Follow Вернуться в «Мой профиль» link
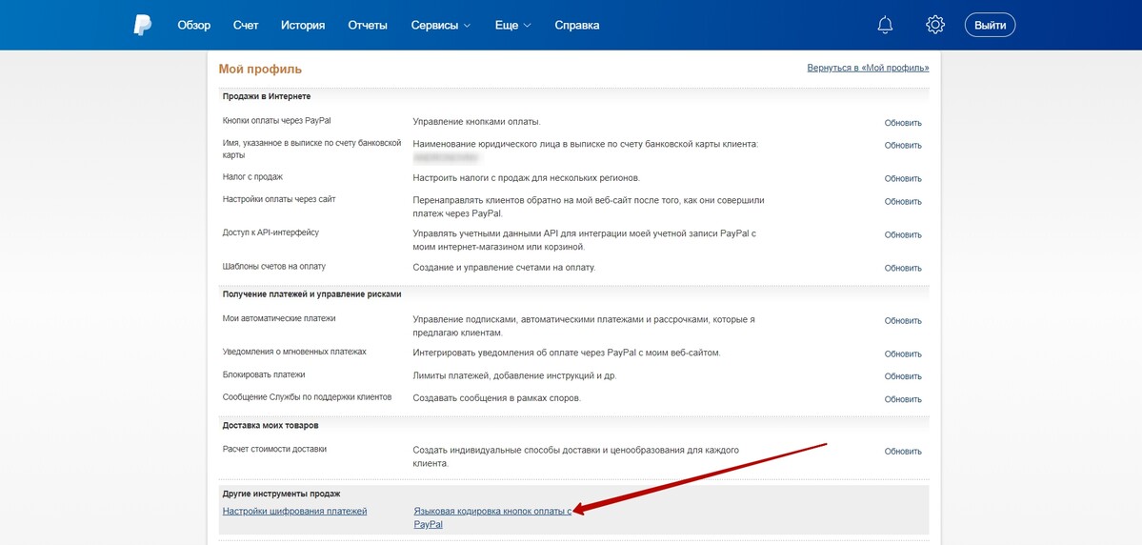This screenshot has height=545, width=1142. pyautogui.click(x=868, y=68)
